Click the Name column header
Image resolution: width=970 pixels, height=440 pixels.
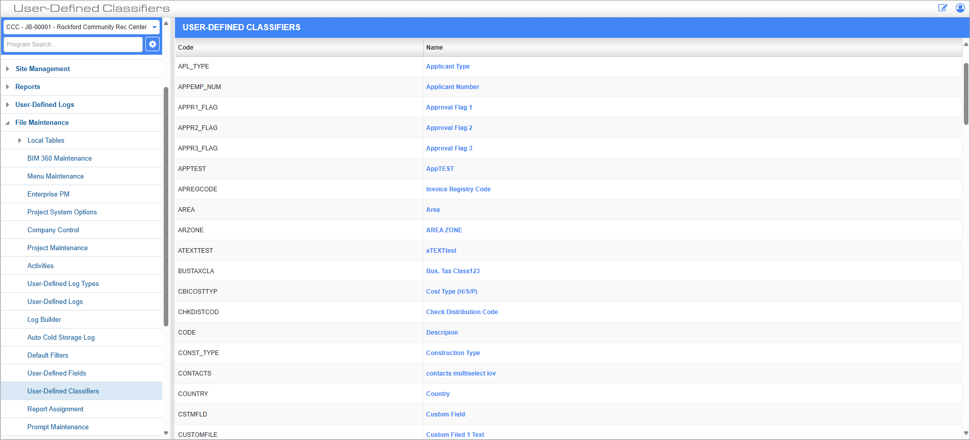pos(693,48)
